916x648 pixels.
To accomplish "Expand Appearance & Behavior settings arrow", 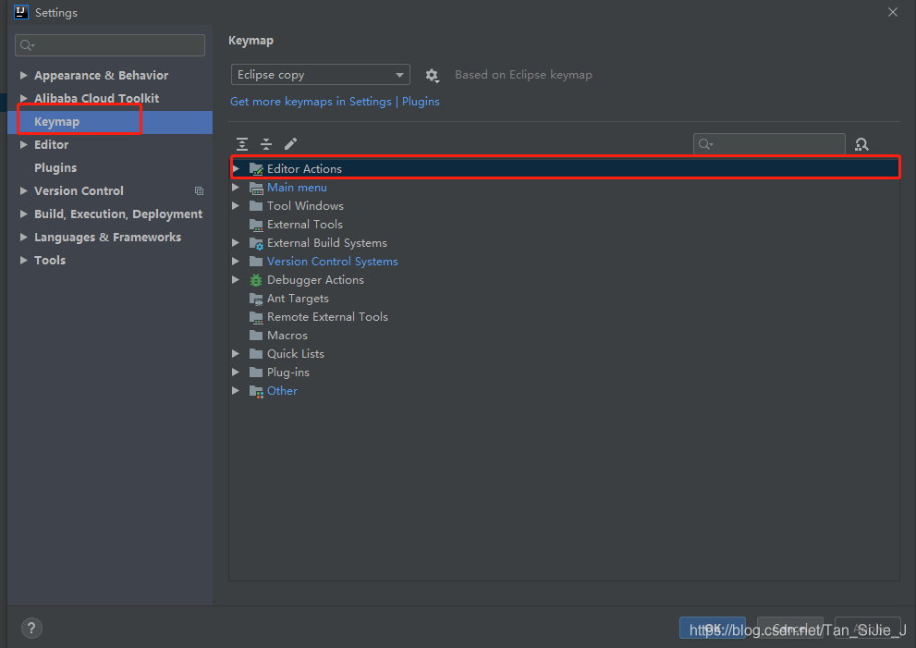I will tap(23, 76).
